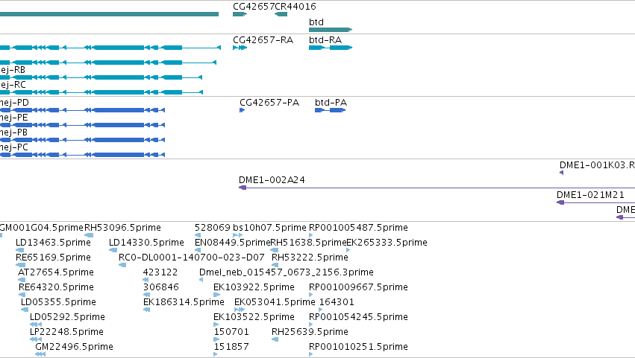
Task: Select the LD14330.5prime EST label
Action: [146, 243]
